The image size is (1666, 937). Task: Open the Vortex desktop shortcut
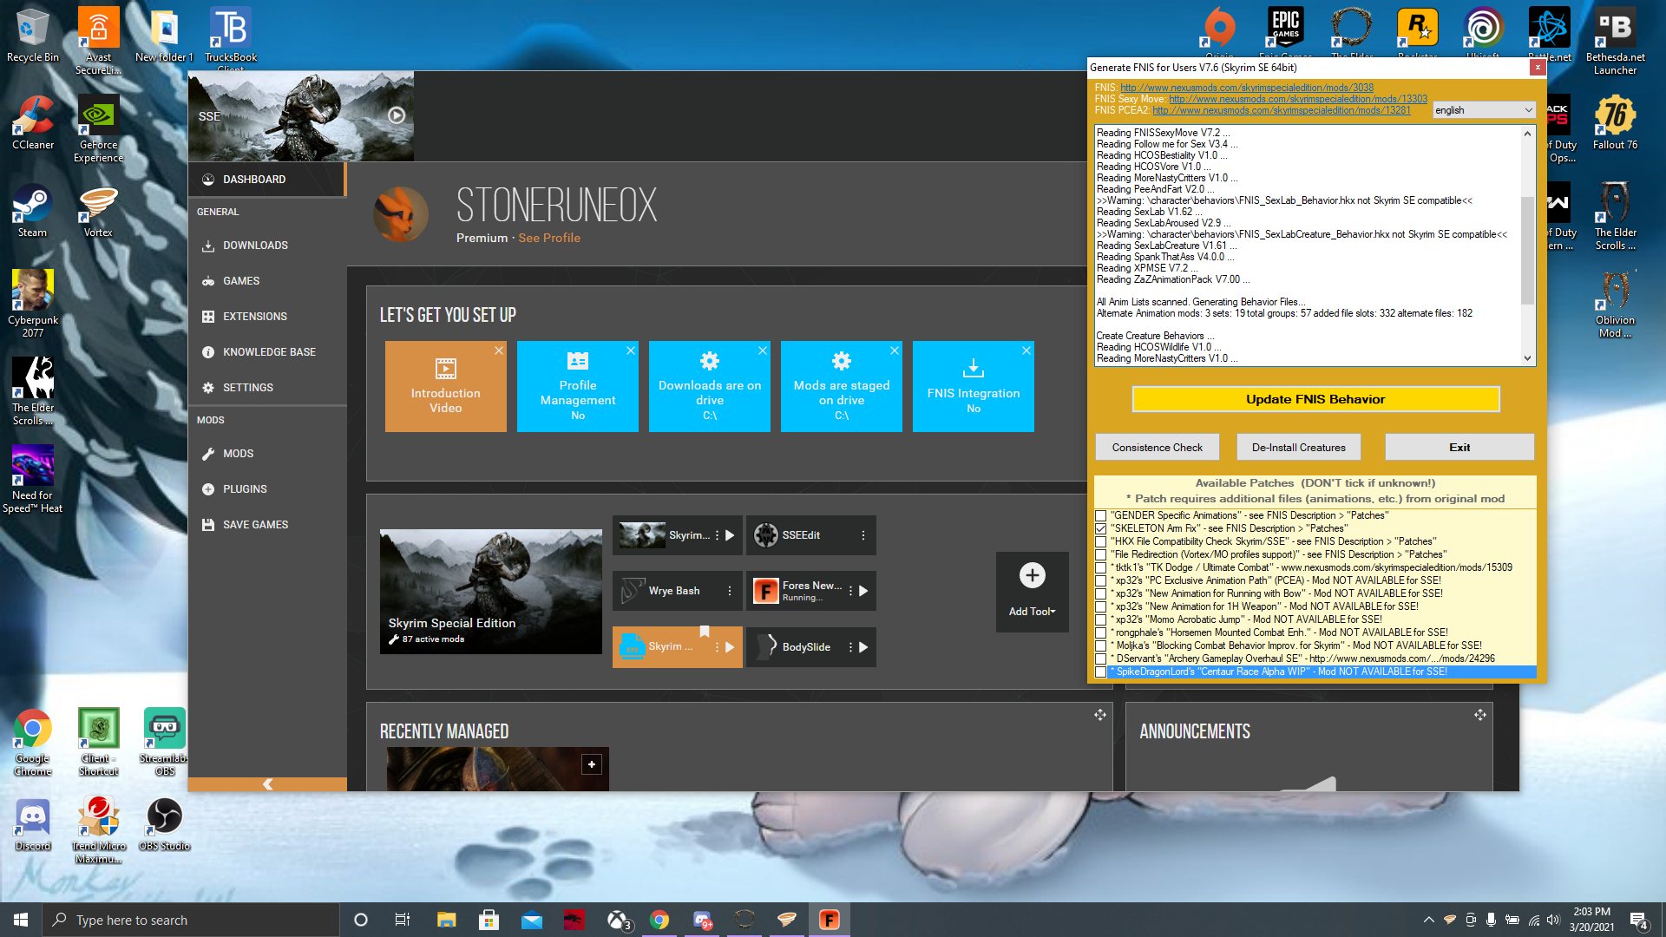[98, 211]
